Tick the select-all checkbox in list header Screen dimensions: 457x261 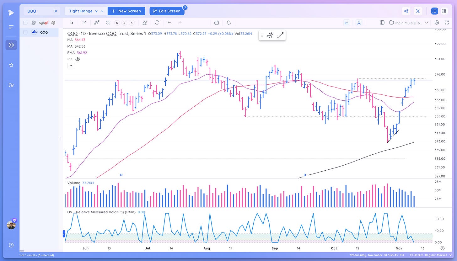[x=25, y=23]
